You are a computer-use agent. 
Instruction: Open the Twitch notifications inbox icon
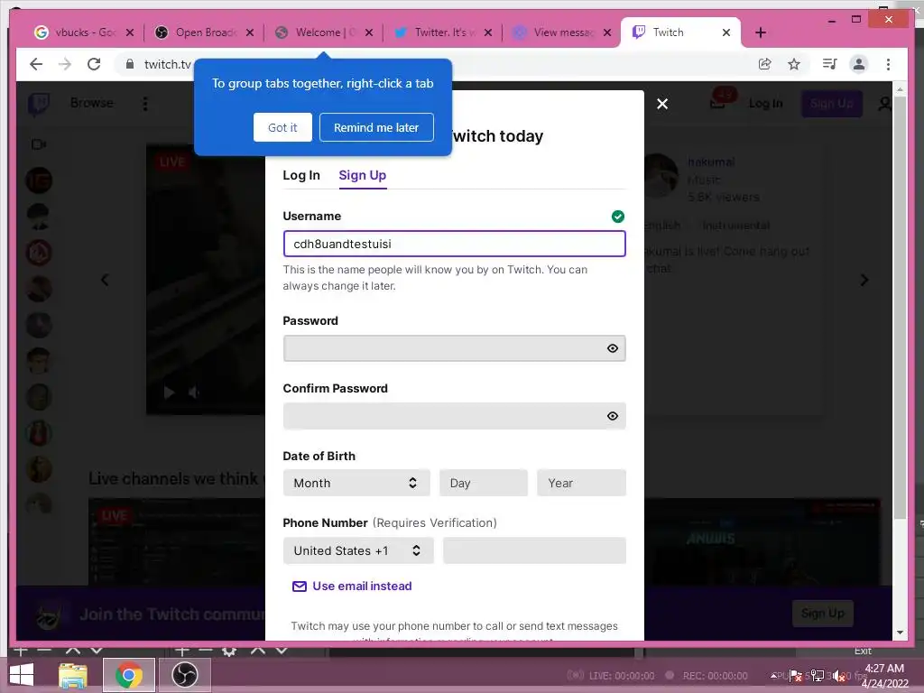pyautogui.click(x=717, y=104)
